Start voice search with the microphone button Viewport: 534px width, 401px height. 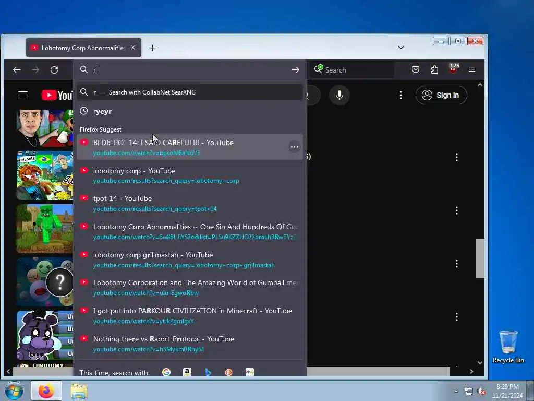(339, 95)
